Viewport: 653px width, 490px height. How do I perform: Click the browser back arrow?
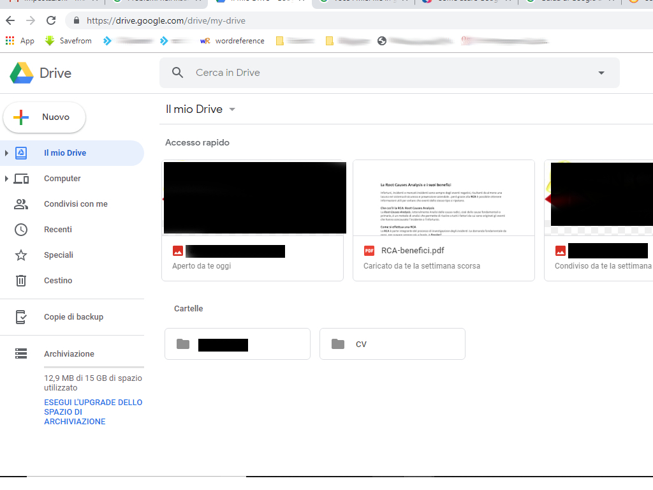pyautogui.click(x=10, y=20)
